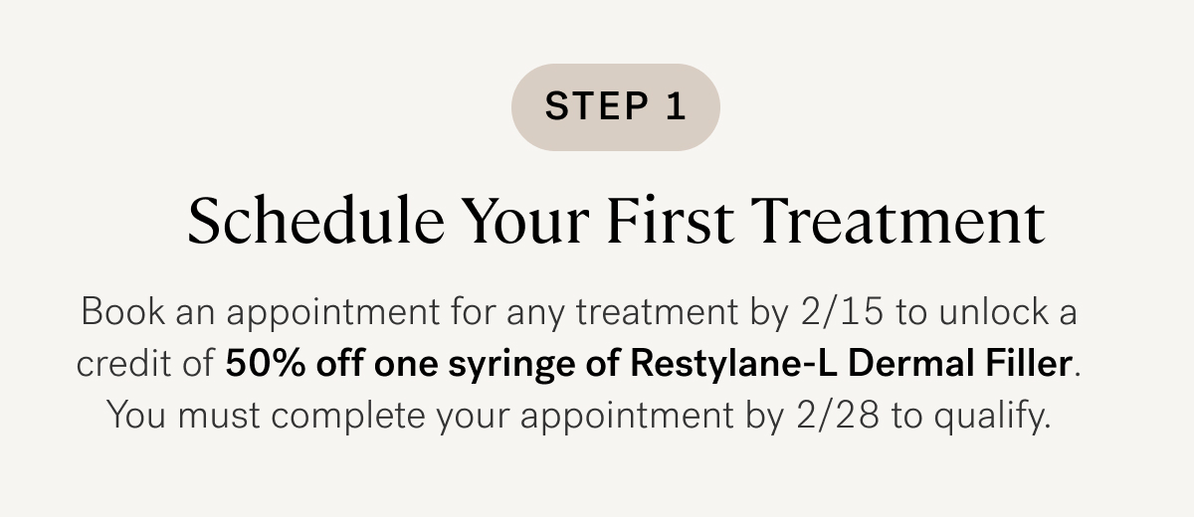Click the word STEP inside the badge
This screenshot has width=1194, height=517.
594,106
